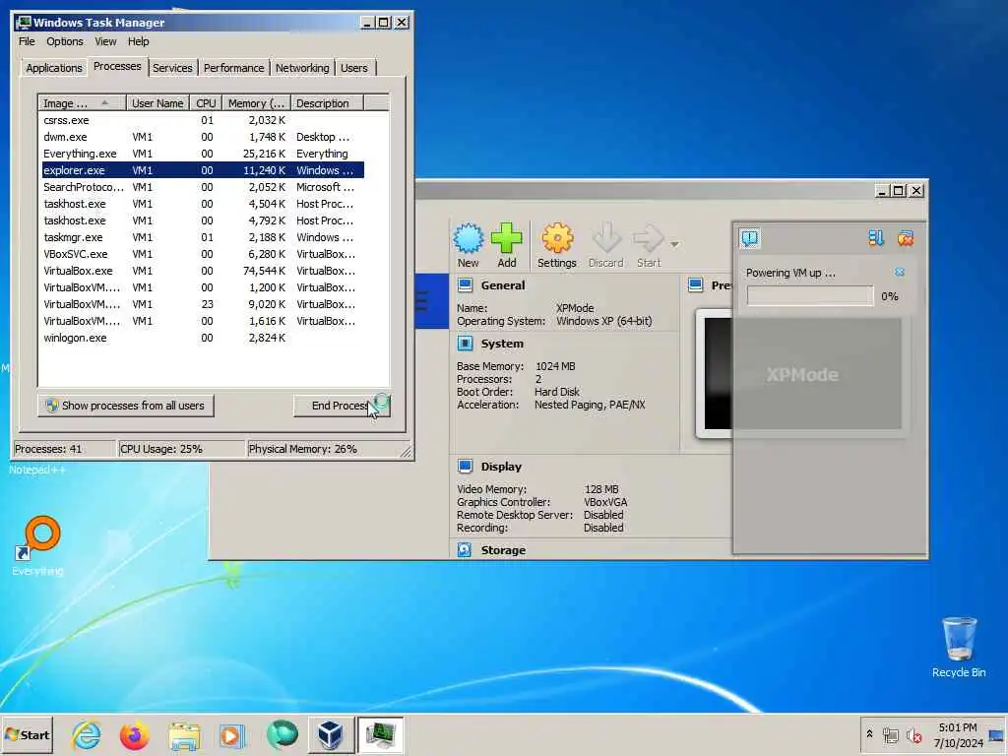This screenshot has height=756, width=1008.
Task: Click the Display section icon
Action: click(x=465, y=466)
